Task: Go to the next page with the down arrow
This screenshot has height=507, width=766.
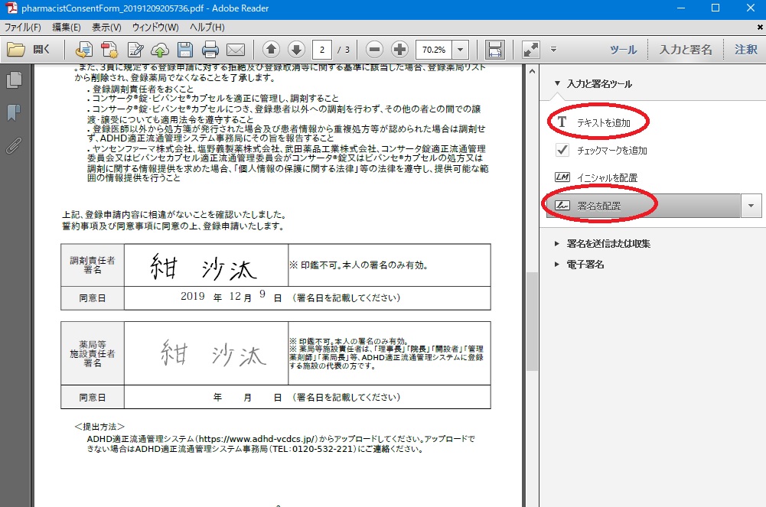Action: click(x=296, y=50)
